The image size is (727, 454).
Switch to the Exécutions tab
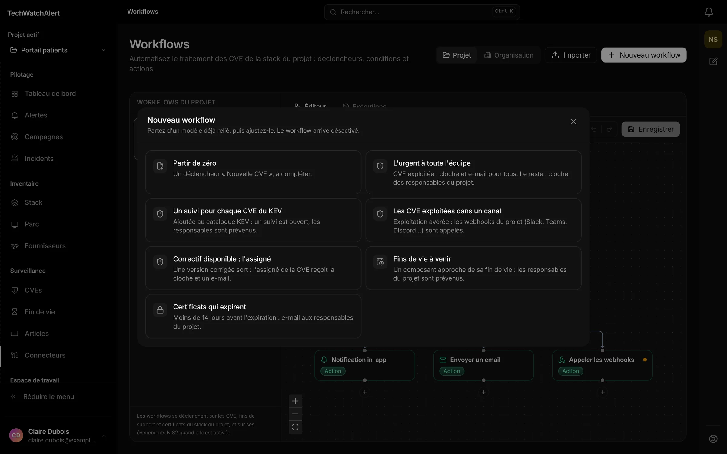coord(364,106)
